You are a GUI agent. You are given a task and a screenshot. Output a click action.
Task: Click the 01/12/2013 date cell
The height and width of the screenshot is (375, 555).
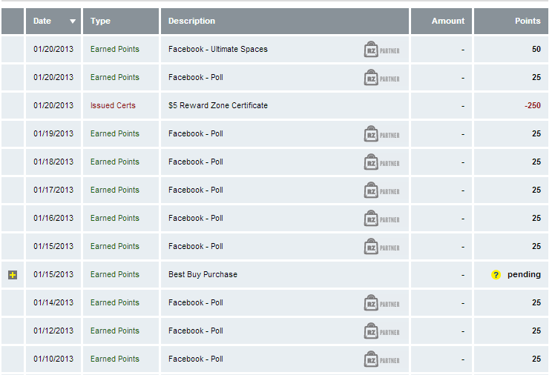pos(53,331)
